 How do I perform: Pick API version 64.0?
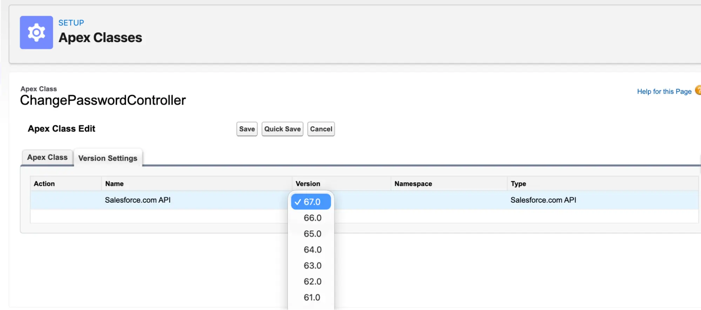point(312,250)
